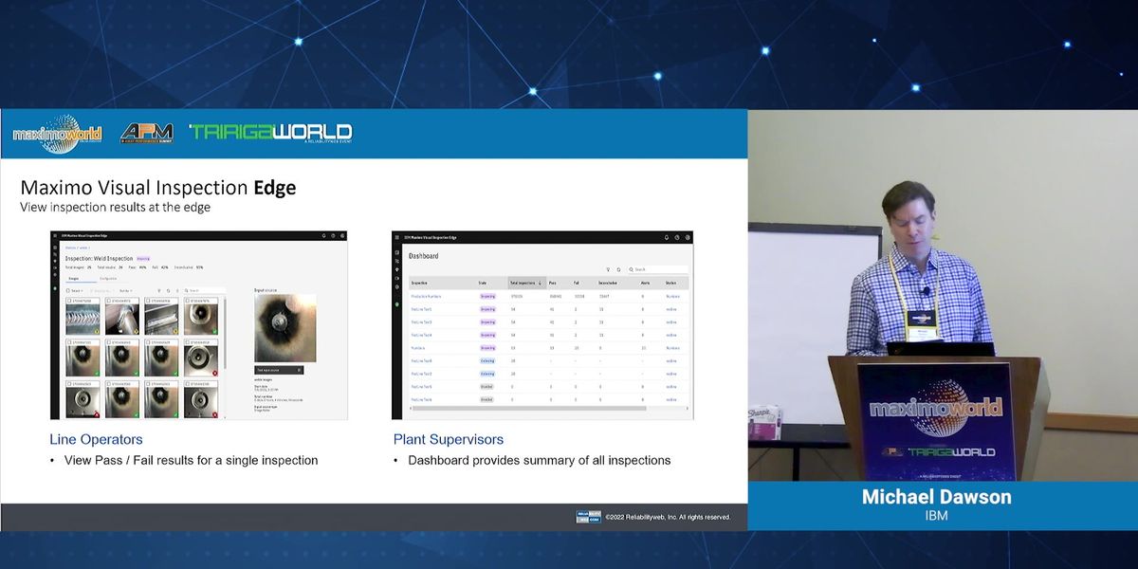The height and width of the screenshot is (569, 1138).
Task: Open settings gear in Weld Inspection header
Action: coord(342,235)
